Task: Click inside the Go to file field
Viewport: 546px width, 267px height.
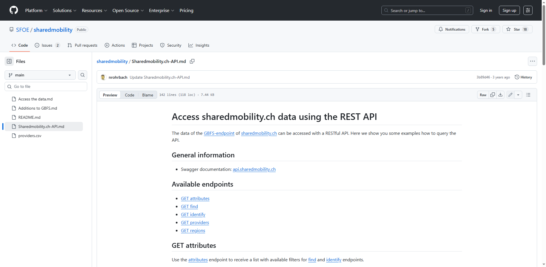Action: tap(46, 86)
